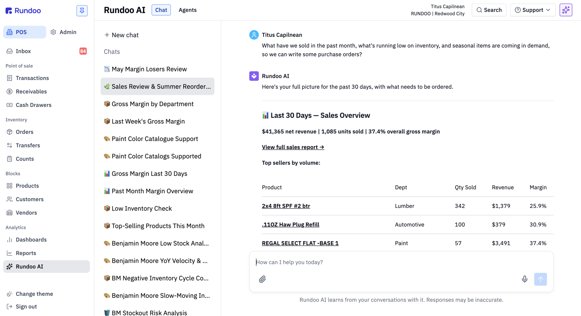Click the Margin column header
The image size is (581, 316).
tap(538, 187)
